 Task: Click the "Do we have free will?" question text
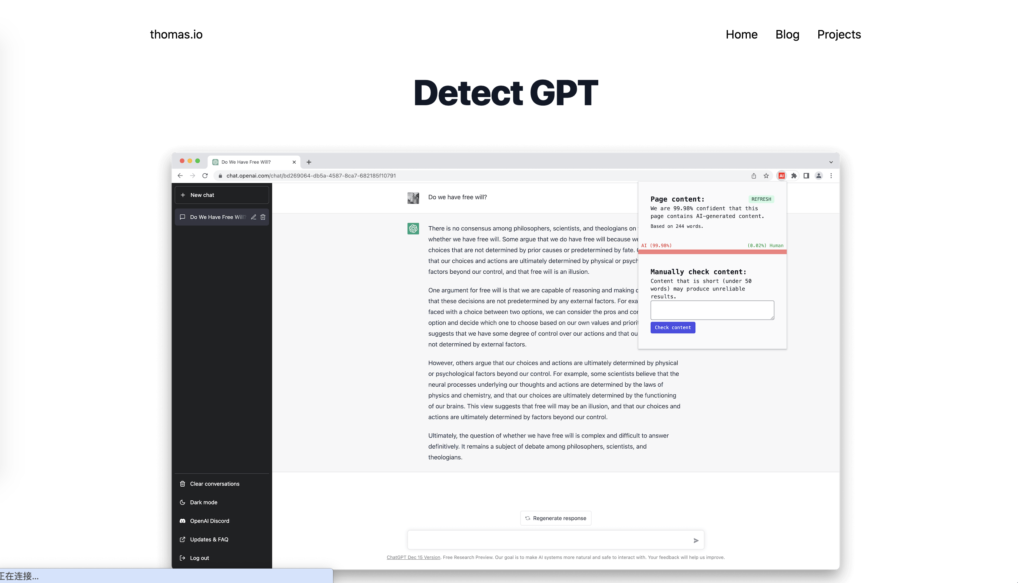pyautogui.click(x=458, y=197)
